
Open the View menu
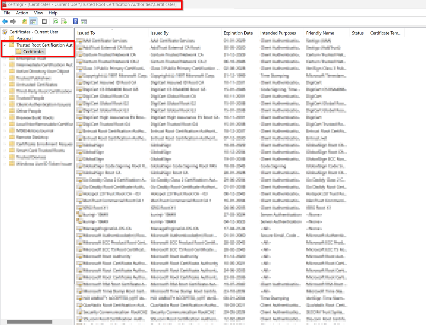point(38,13)
